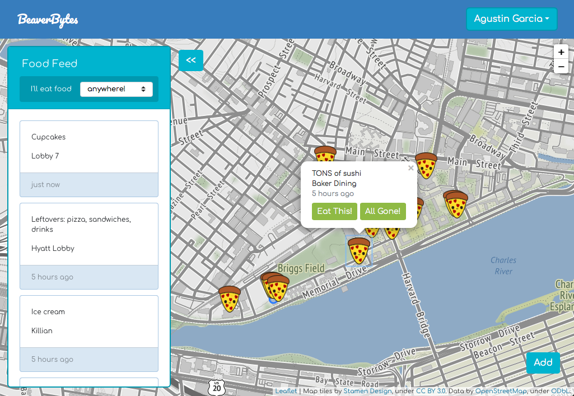Click '5 hours ago' under Killian
This screenshot has height=396, width=574.
pyautogui.click(x=52, y=360)
